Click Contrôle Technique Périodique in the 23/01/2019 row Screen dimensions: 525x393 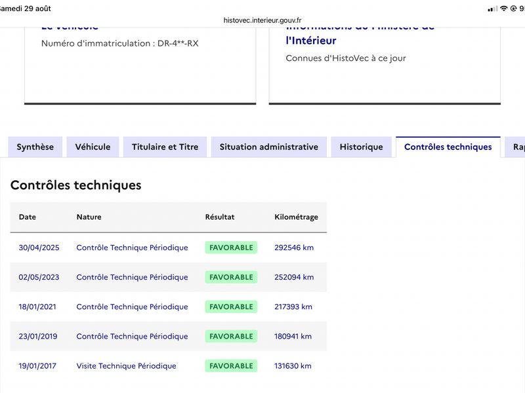click(133, 336)
